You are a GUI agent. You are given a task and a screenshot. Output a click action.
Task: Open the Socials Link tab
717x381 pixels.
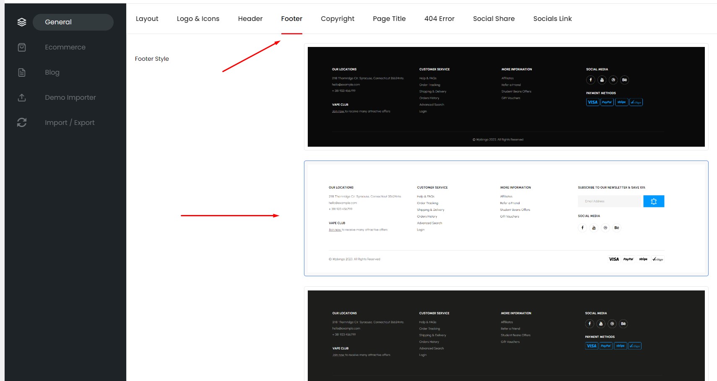pos(552,19)
